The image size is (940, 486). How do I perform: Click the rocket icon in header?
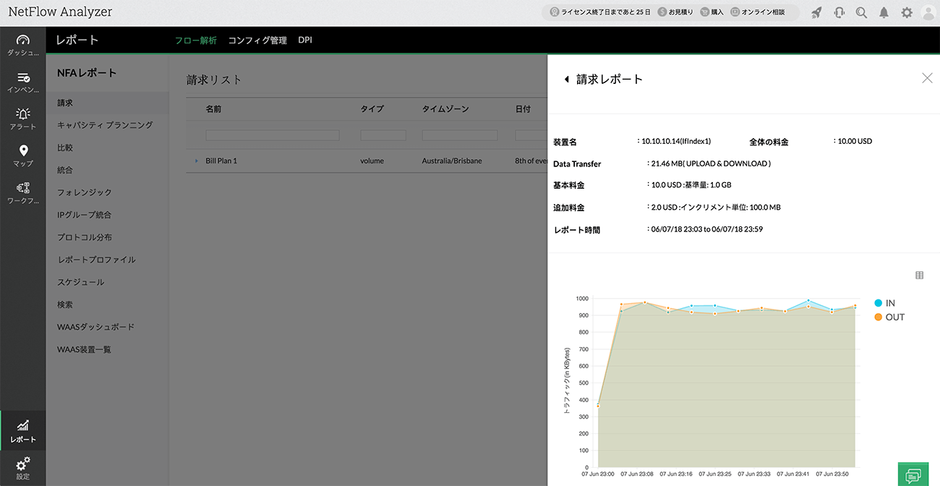[816, 12]
